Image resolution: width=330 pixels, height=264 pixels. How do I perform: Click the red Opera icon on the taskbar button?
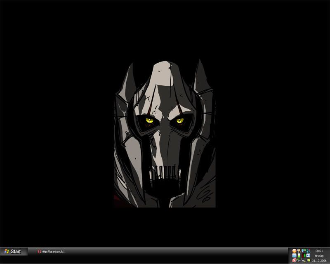[x=39, y=252]
